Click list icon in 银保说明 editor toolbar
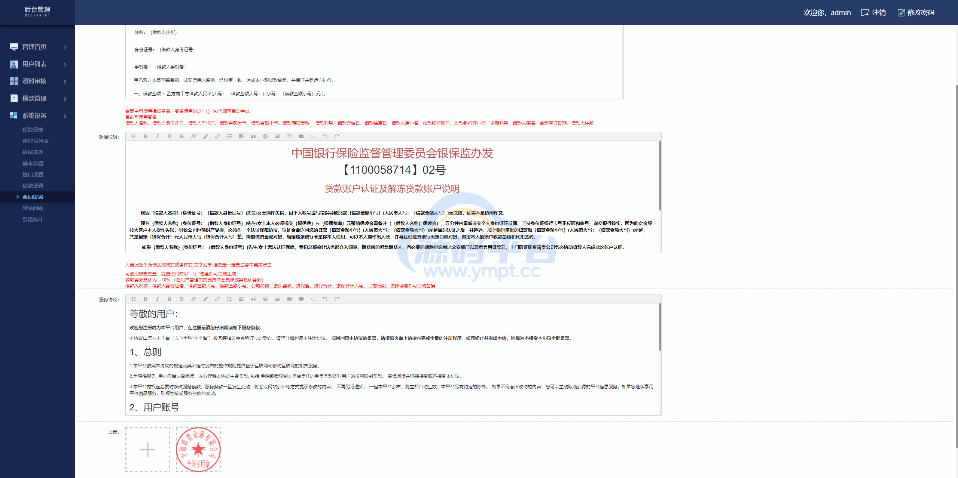 (229, 136)
